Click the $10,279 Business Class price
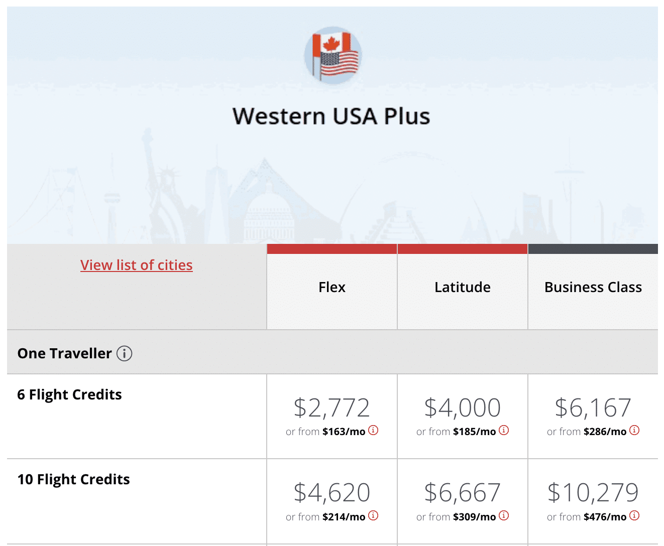 (593, 492)
